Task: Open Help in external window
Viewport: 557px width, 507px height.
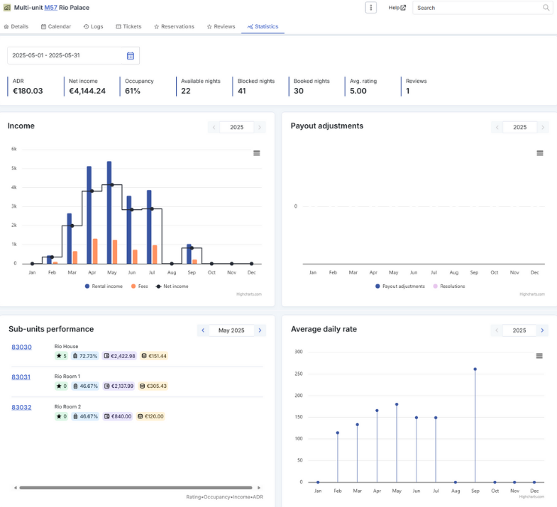Action: click(x=397, y=8)
